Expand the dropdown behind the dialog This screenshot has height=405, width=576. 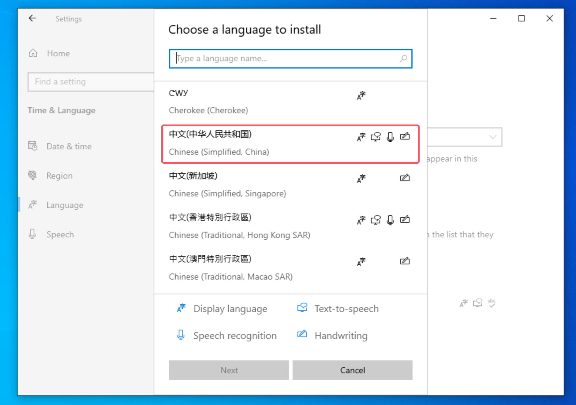(x=492, y=137)
